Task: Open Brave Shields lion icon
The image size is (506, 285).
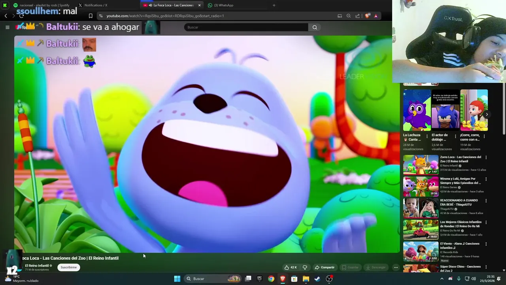Action: 367,16
